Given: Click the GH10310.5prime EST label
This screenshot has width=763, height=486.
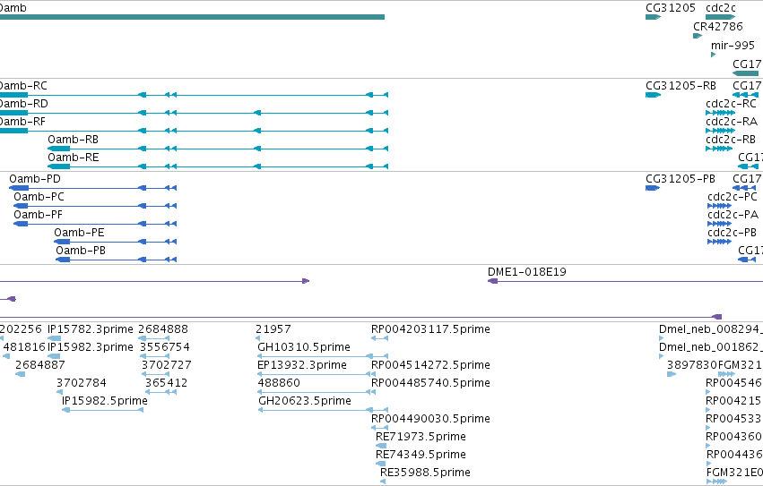Looking at the screenshot, I should click(304, 347).
